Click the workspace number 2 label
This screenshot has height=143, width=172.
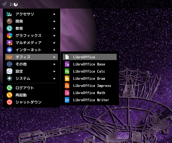11,4
